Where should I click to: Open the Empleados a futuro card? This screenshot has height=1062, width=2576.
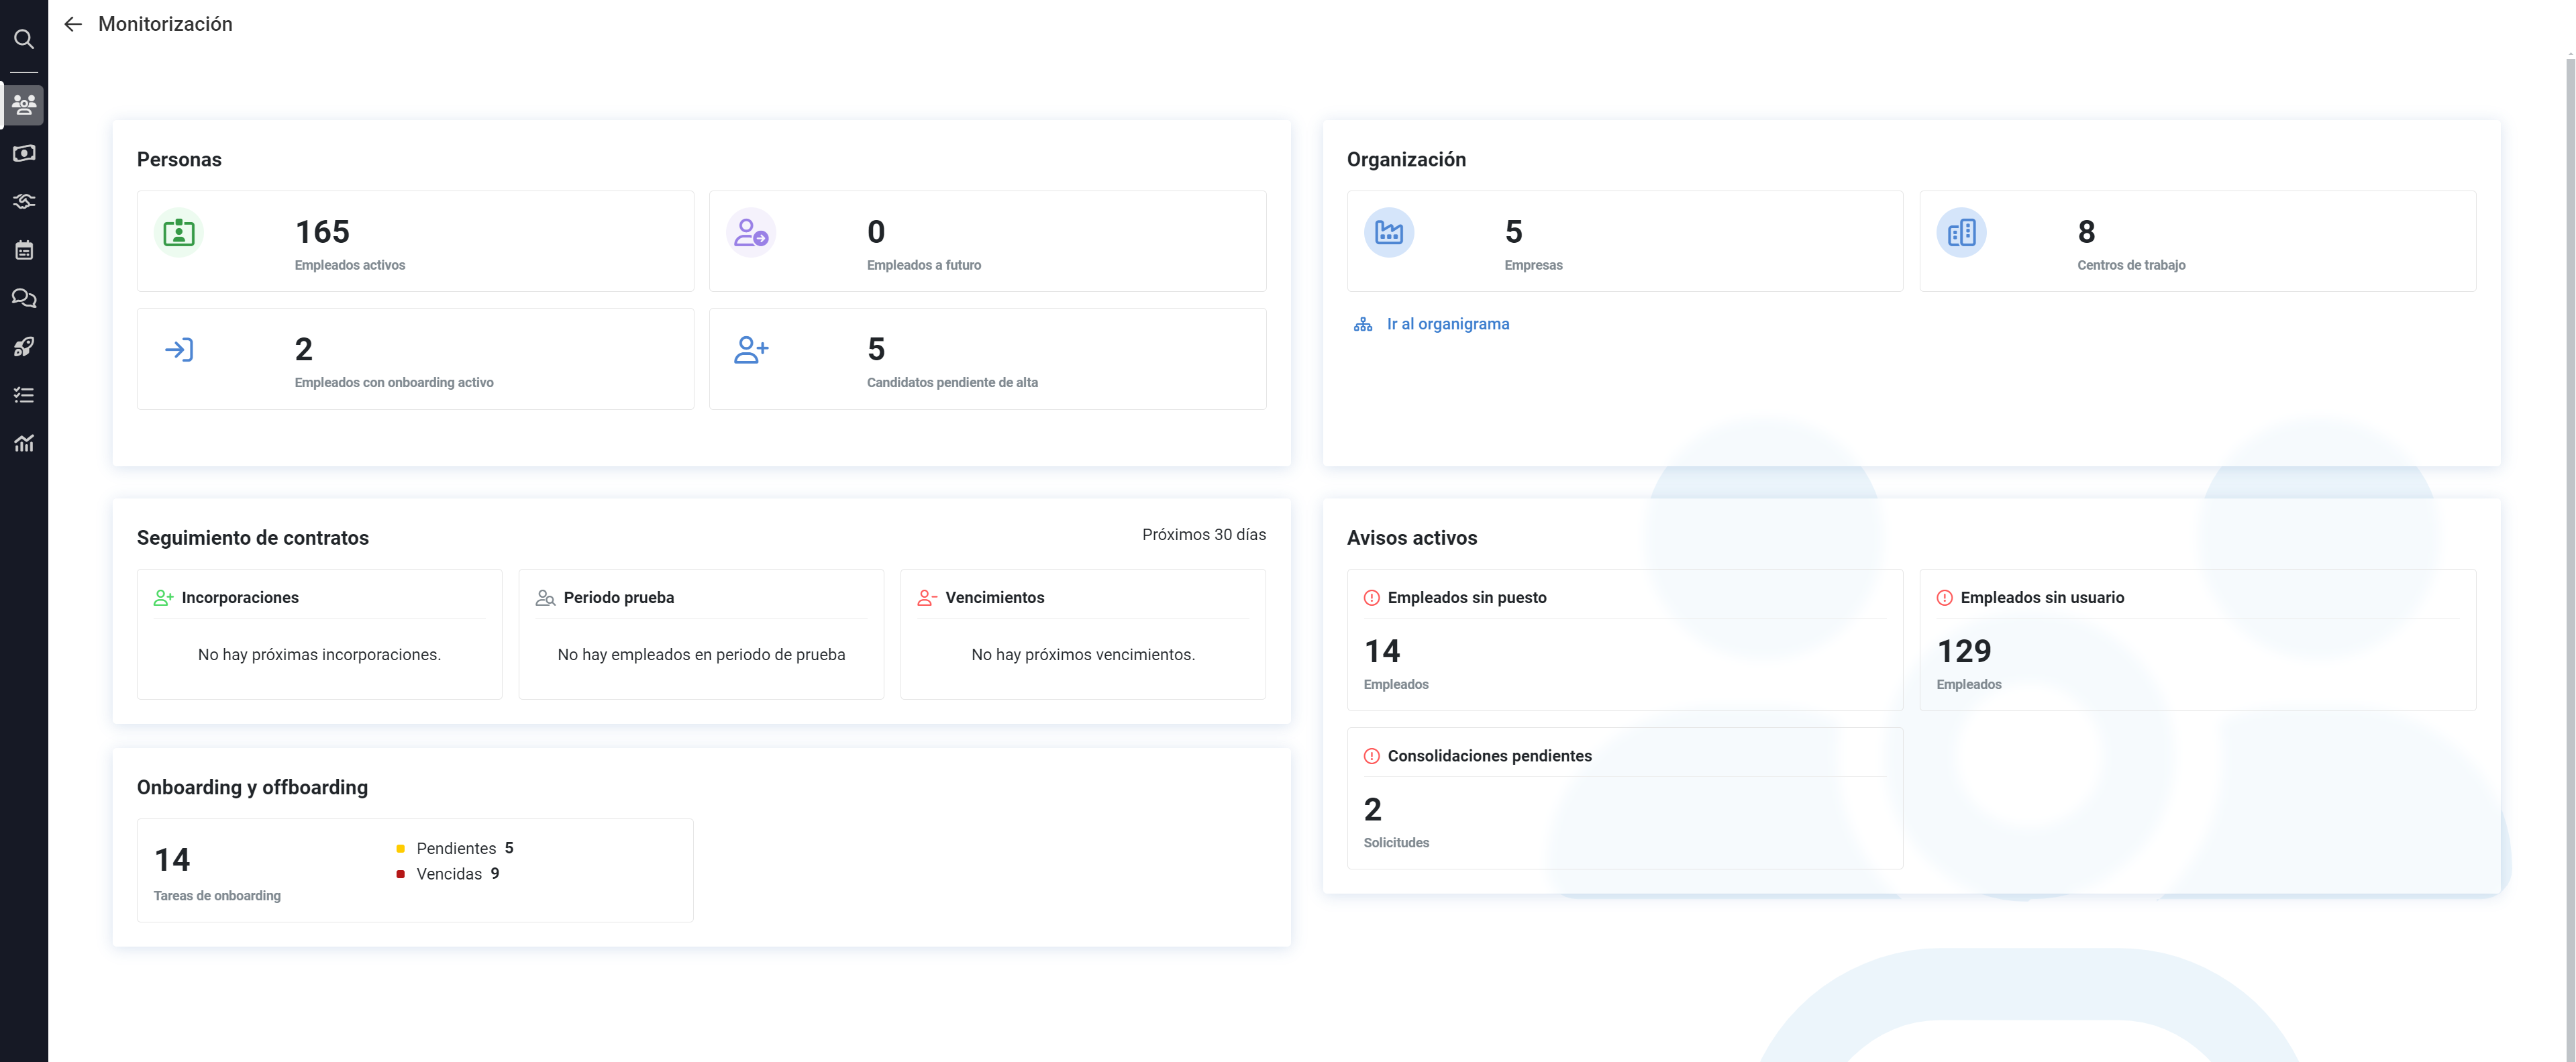987,241
